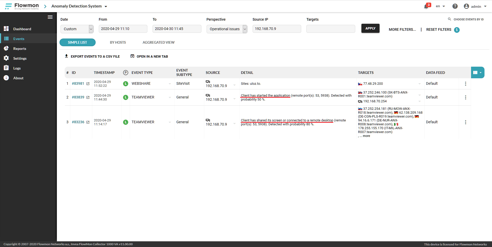Switch to Aggregated View
This screenshot has height=247, width=492.
coord(158,42)
